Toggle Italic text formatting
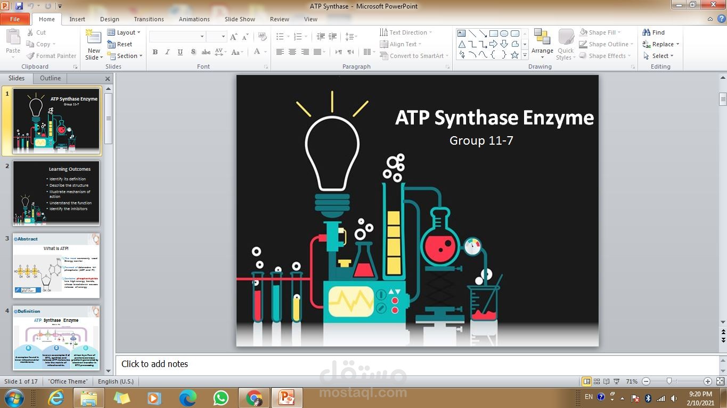Screen dimensions: 727x408 [167, 52]
